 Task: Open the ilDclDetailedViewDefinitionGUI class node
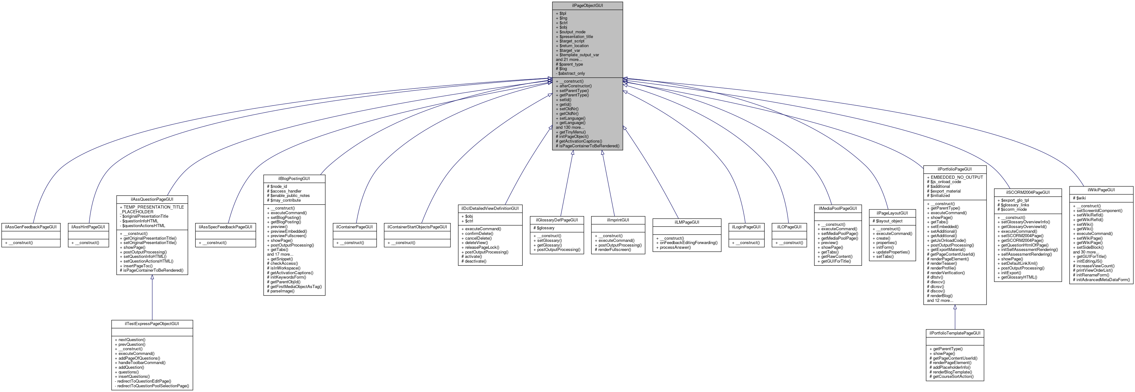490,235
